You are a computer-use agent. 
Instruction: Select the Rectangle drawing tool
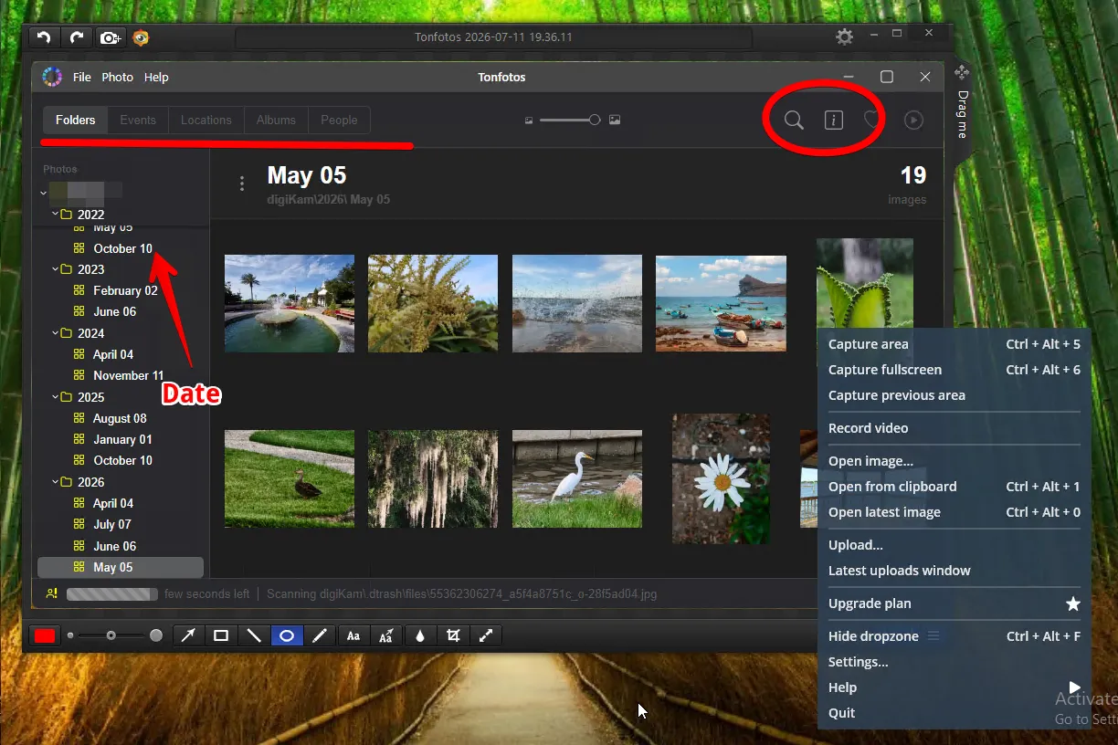pyautogui.click(x=221, y=635)
